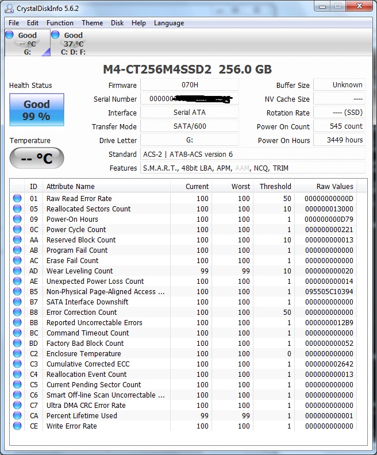This screenshot has height=455, width=377.
Task: Open the Edit menu
Action: click(33, 23)
